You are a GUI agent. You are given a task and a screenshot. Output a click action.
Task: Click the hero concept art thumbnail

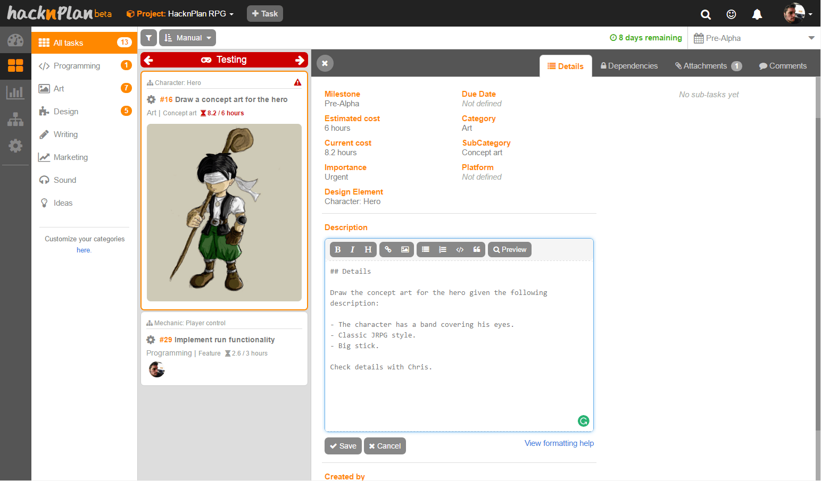pyautogui.click(x=224, y=213)
